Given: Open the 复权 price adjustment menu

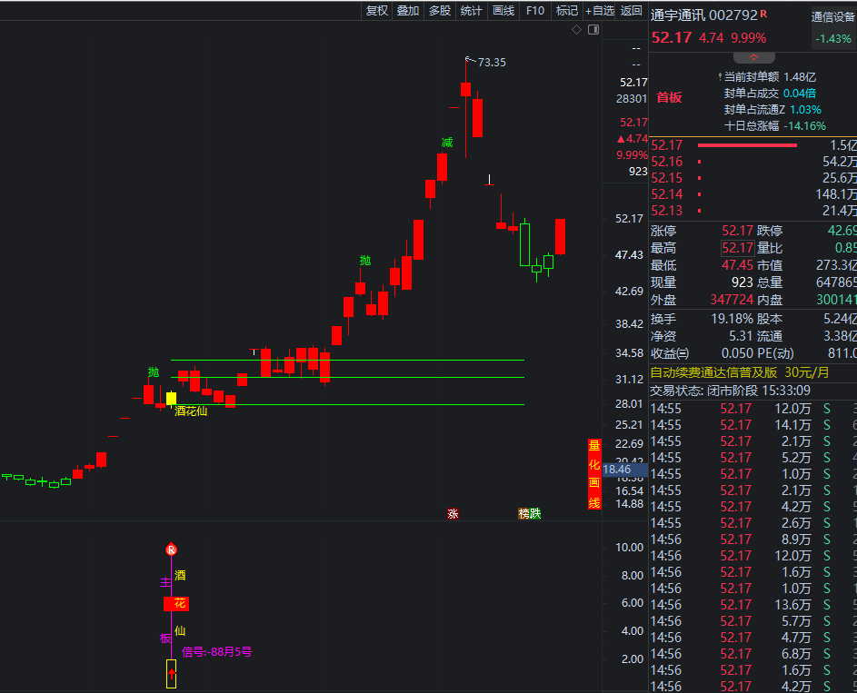Looking at the screenshot, I should click(377, 11).
